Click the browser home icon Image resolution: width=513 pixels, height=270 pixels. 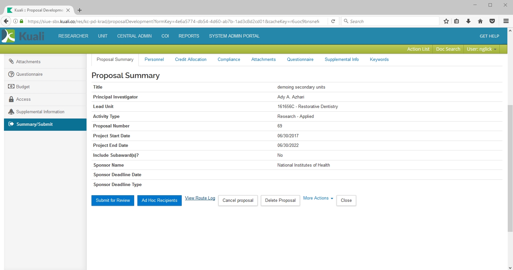tap(480, 21)
